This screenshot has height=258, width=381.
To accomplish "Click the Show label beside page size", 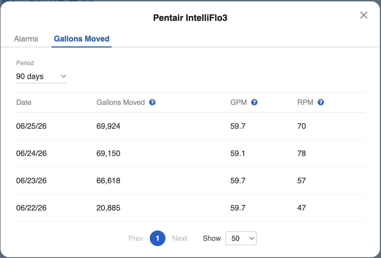I will (212, 238).
